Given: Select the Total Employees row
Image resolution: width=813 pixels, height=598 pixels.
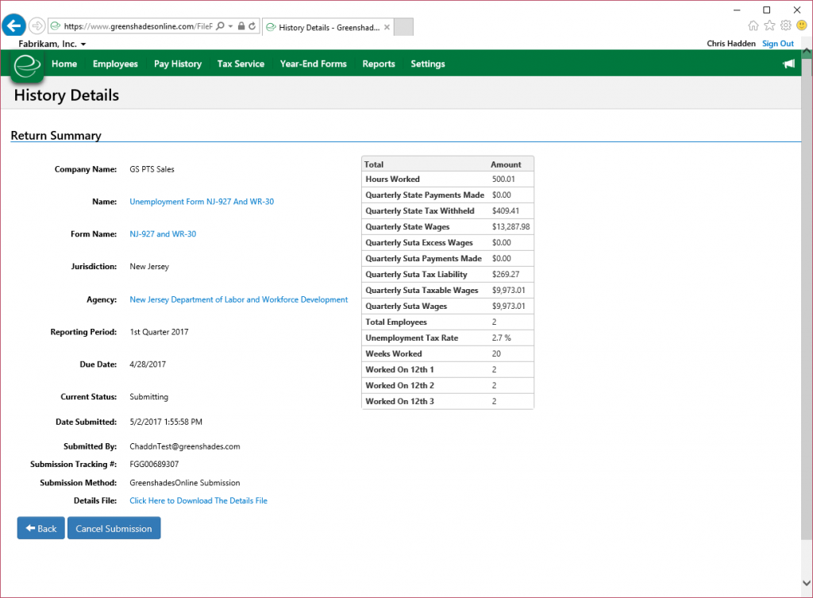Looking at the screenshot, I should coord(448,322).
